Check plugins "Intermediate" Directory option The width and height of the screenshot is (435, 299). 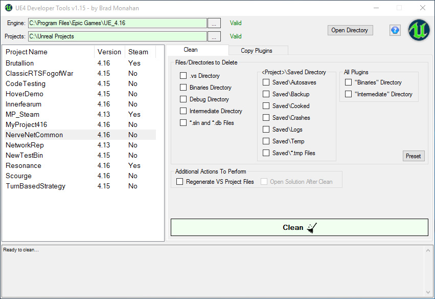348,94
